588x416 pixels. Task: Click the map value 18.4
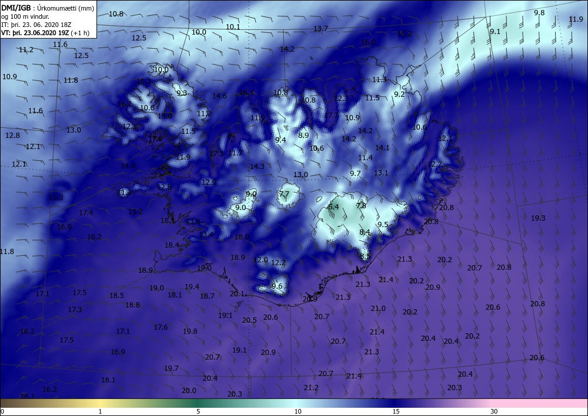coord(172,245)
